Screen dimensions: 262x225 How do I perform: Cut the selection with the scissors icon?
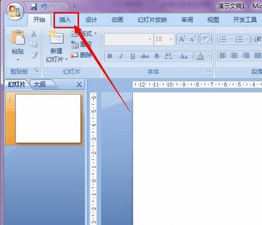(33, 33)
